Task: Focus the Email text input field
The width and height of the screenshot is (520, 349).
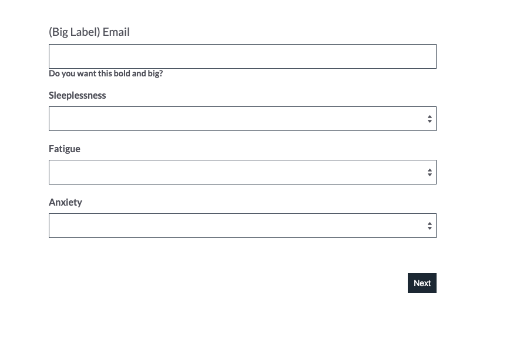Action: click(x=242, y=56)
